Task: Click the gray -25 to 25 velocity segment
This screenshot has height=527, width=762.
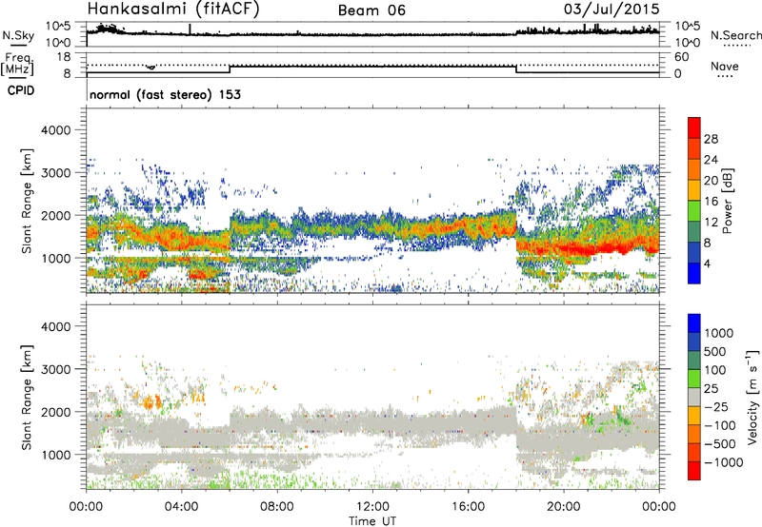Action: 694,397
